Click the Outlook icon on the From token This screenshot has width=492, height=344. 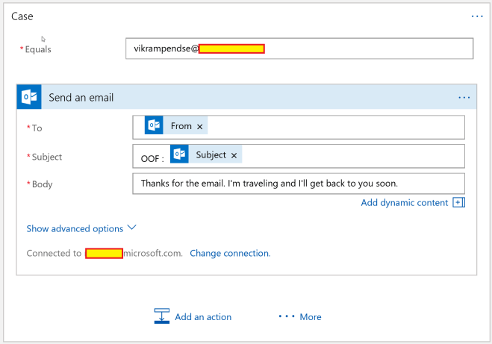pyautogui.click(x=154, y=126)
